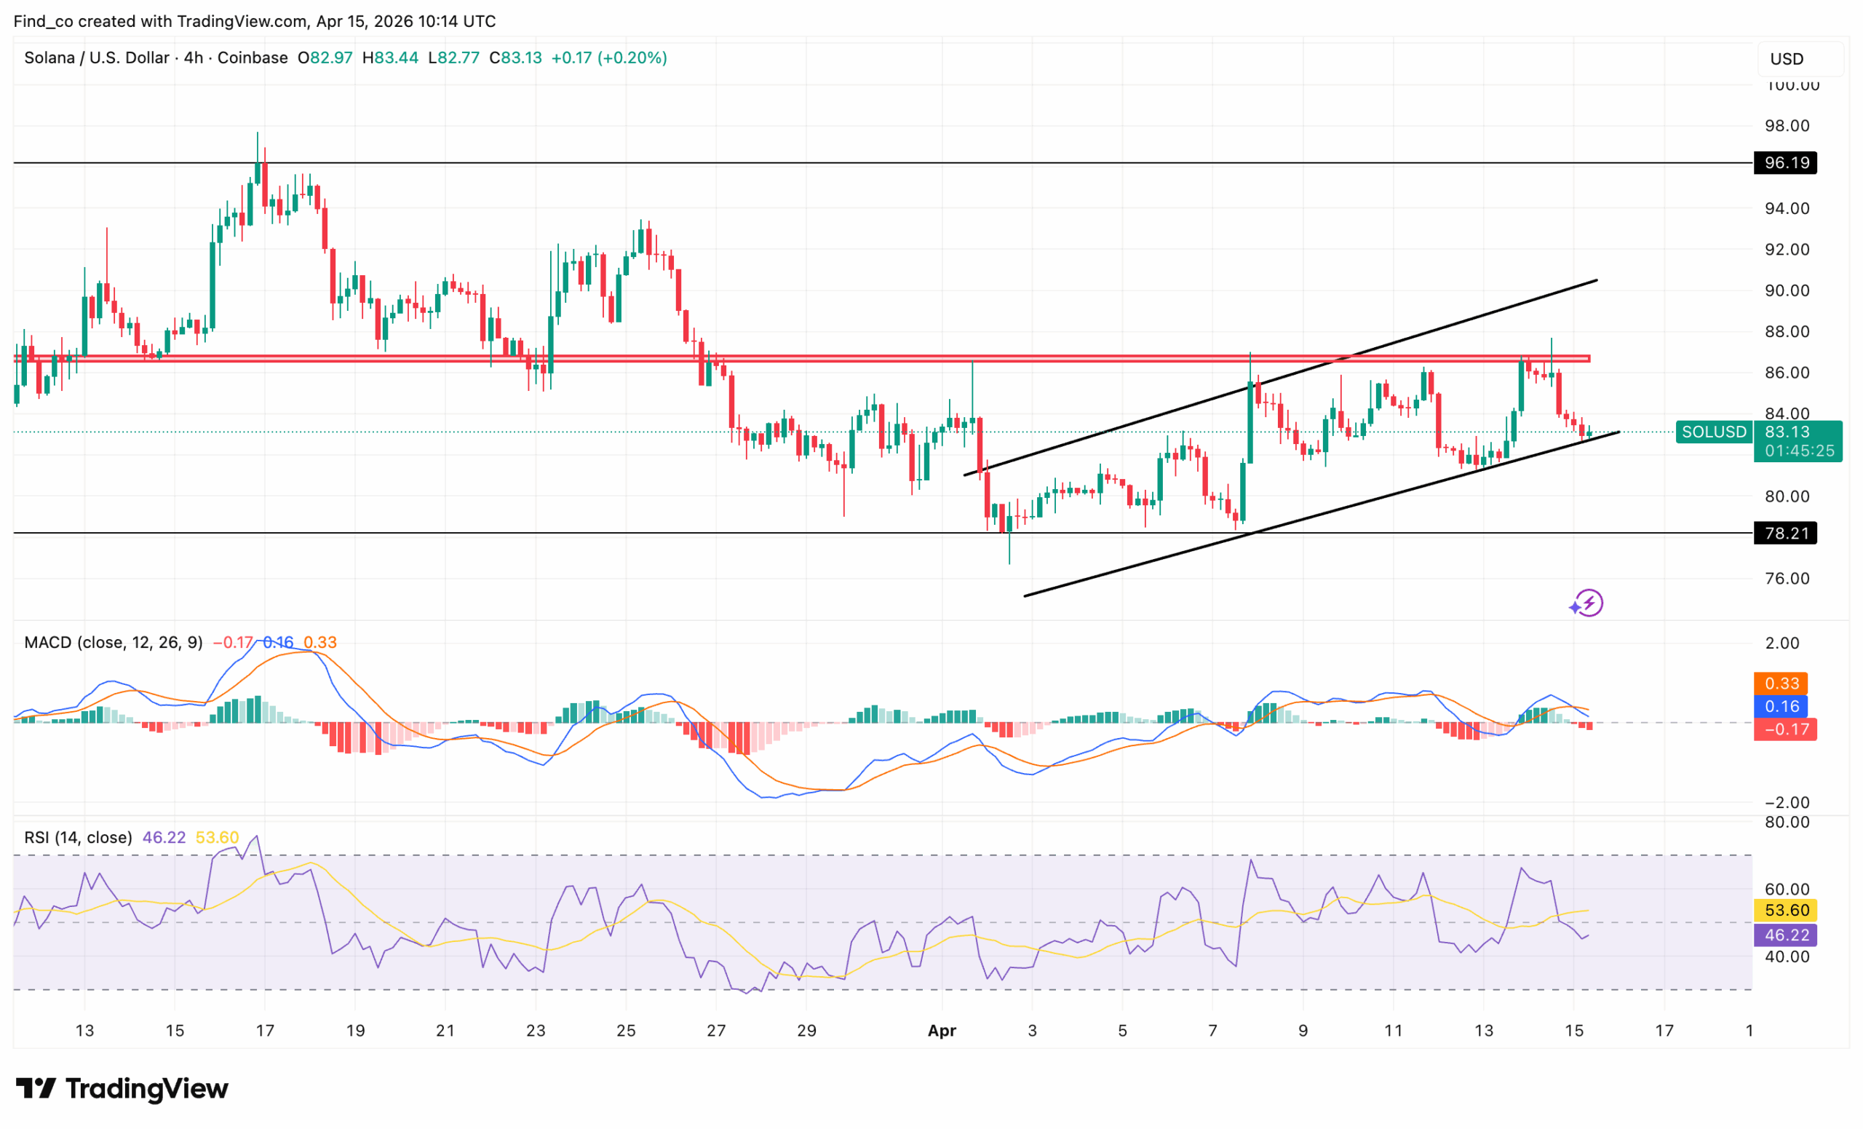Select the 96.19 horizontal line price label
This screenshot has height=1129, width=1863.
1785,162
